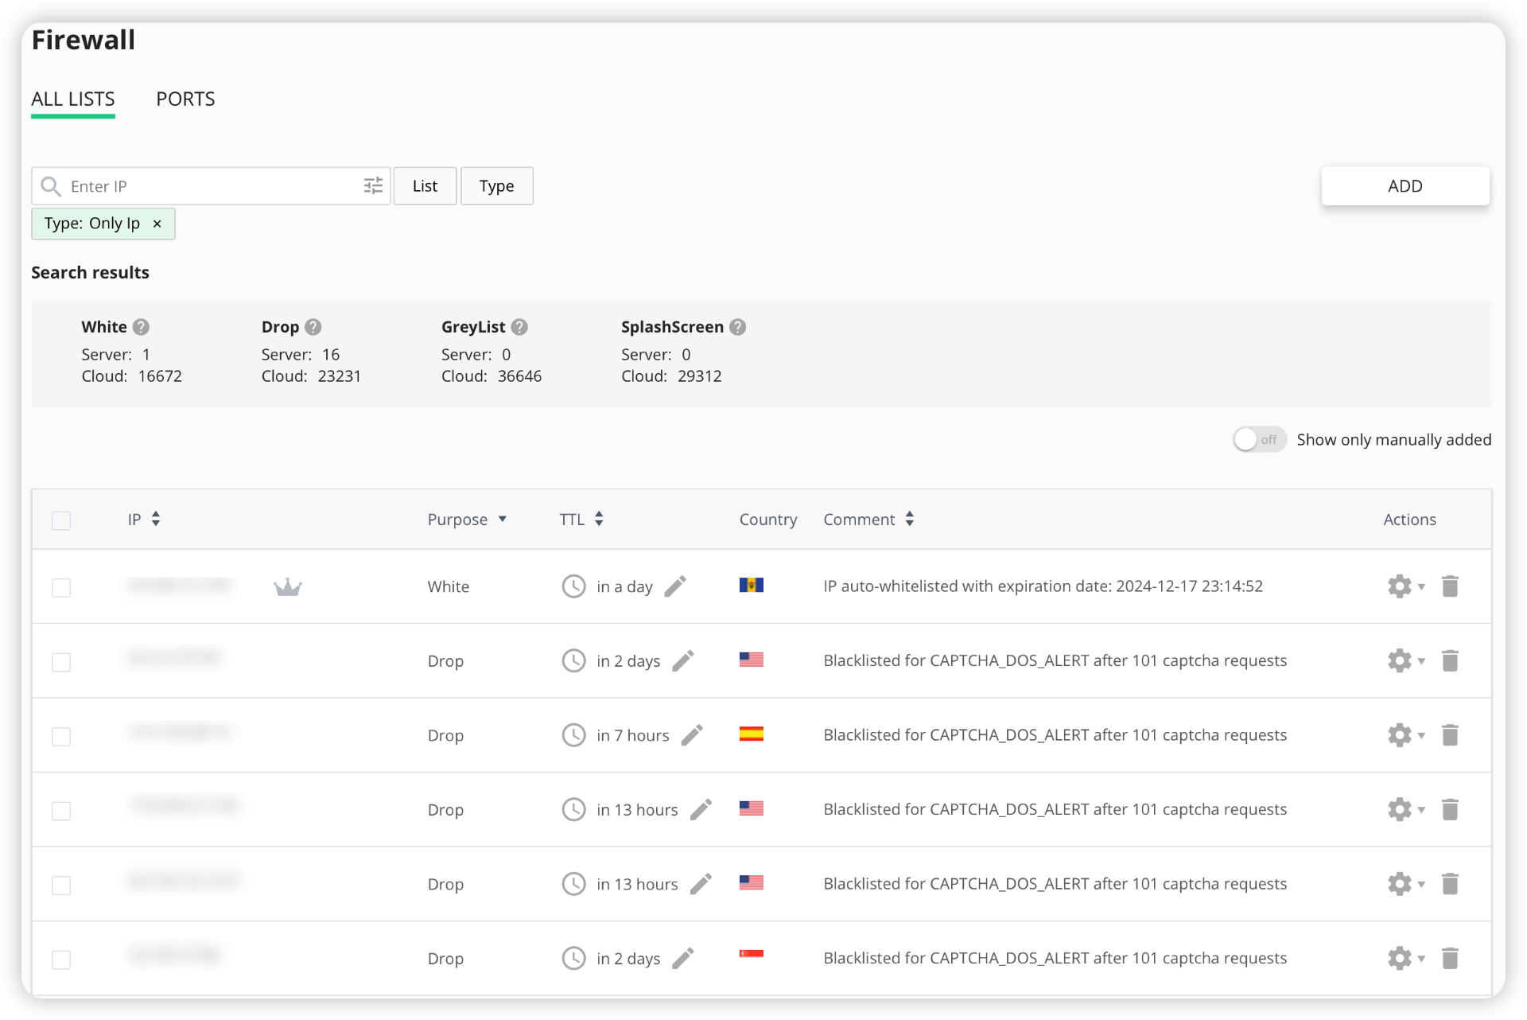Delete the Spain-flag Drop entry
1527x1020 pixels.
(x=1450, y=735)
